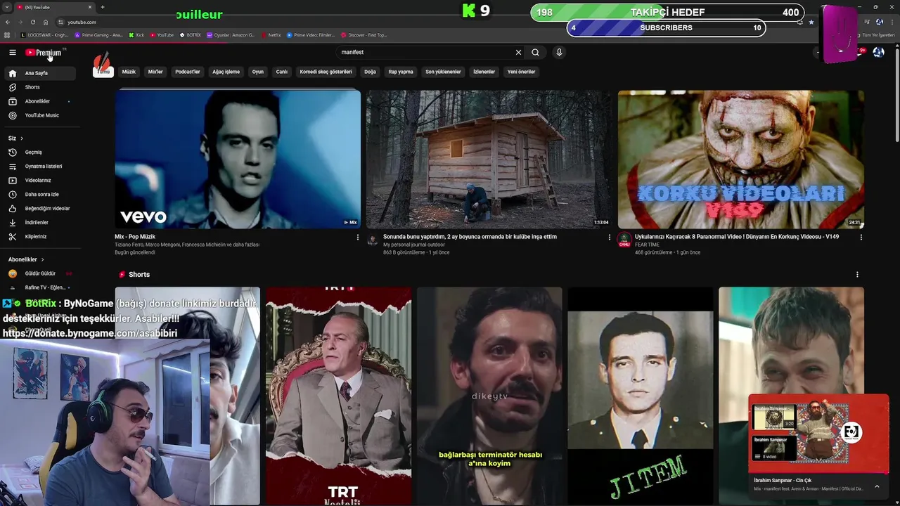
Task: Select the Komedi skeç gösterileri chip
Action: (326, 72)
